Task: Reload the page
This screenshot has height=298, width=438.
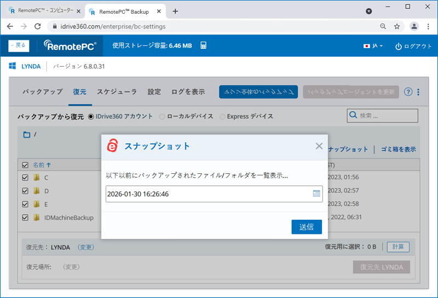Action: click(x=37, y=26)
